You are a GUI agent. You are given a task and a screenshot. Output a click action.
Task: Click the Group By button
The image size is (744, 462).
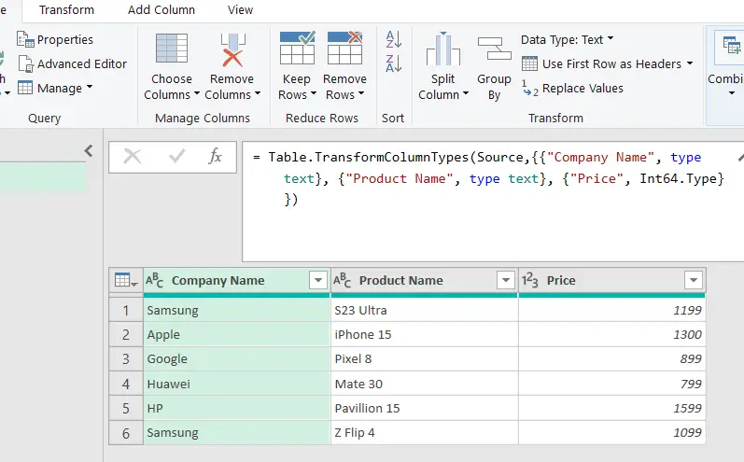coord(494,67)
